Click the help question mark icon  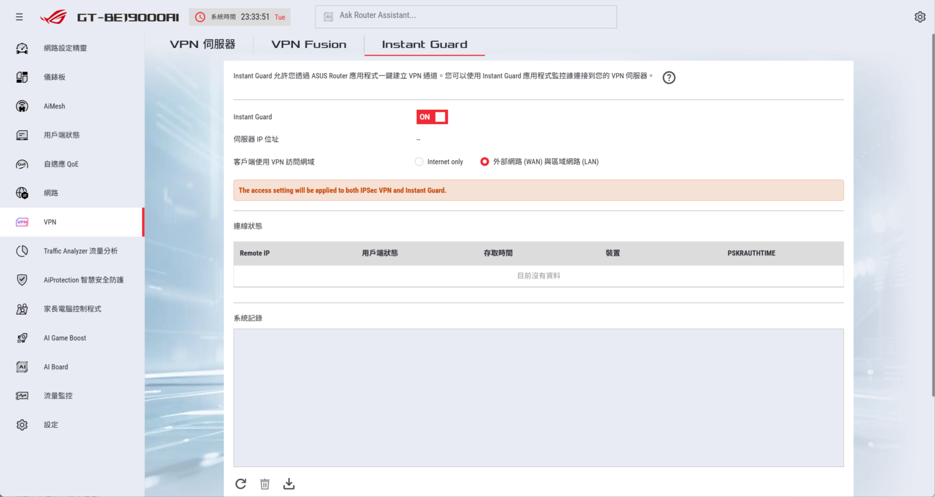(669, 77)
